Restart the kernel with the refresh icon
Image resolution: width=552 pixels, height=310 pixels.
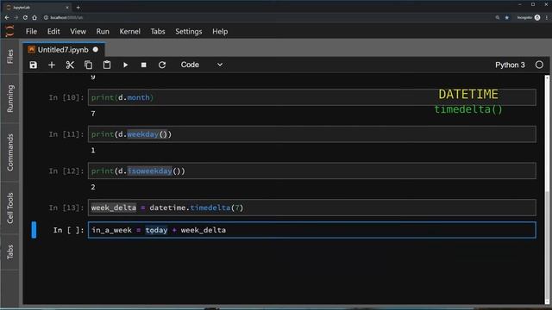(x=162, y=65)
